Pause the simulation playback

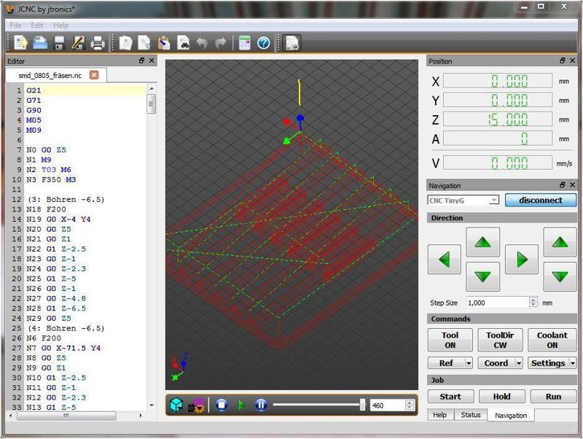[261, 405]
